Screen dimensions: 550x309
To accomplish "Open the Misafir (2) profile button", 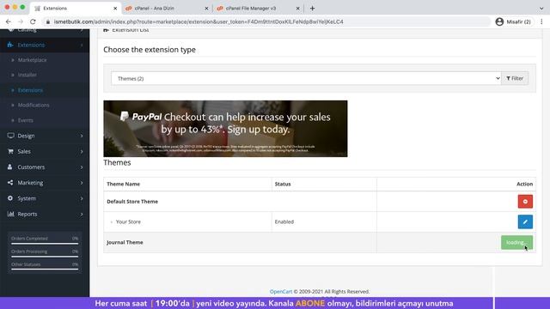I will pos(513,21).
